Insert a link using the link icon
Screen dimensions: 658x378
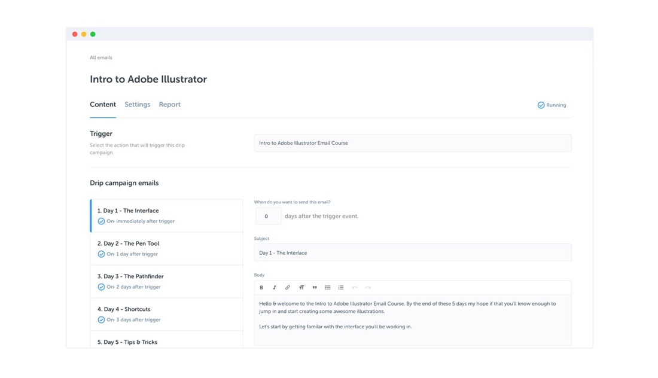tap(288, 287)
